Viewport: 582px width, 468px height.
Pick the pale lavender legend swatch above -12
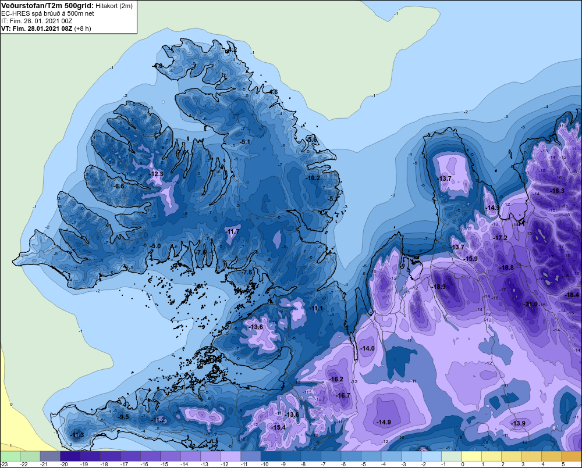231,456
